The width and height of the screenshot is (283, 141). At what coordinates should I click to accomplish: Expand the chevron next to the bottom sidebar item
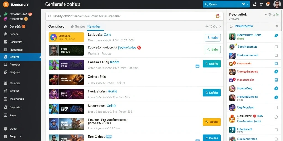[20, 136]
